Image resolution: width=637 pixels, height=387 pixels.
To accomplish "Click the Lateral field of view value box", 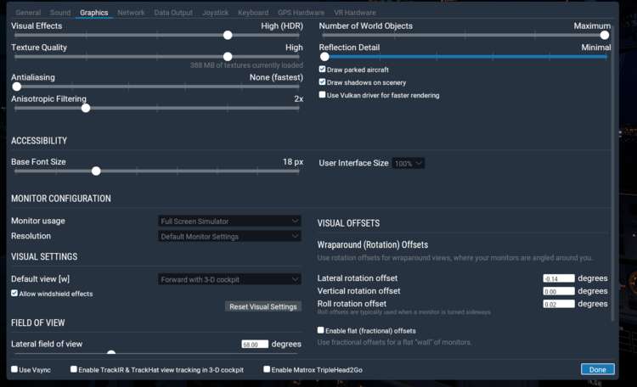I will (255, 345).
